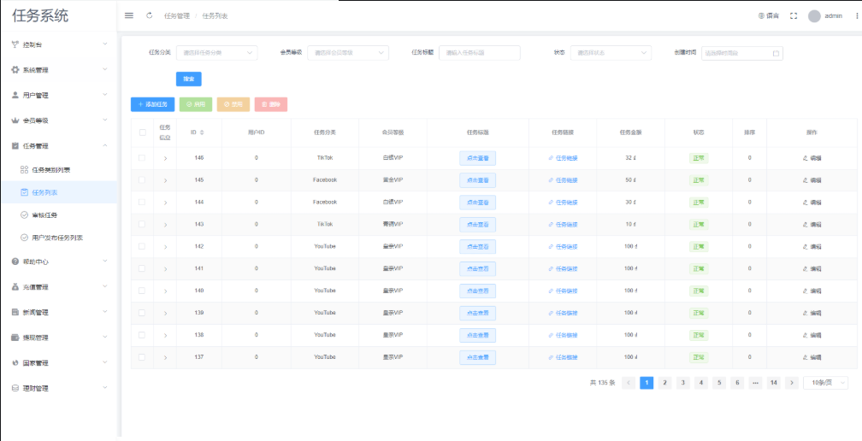Expand the 充值管理 sidebar chevron
The height and width of the screenshot is (441, 862).
pyautogui.click(x=105, y=286)
